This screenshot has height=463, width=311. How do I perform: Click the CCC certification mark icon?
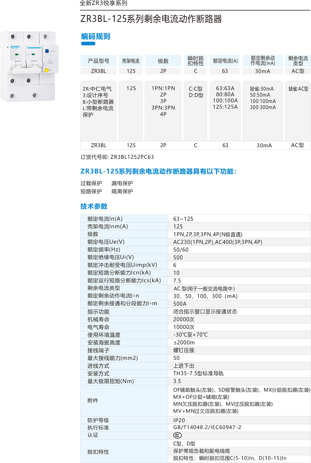click(178, 435)
